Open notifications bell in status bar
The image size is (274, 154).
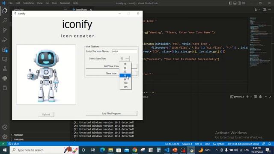[270, 144]
